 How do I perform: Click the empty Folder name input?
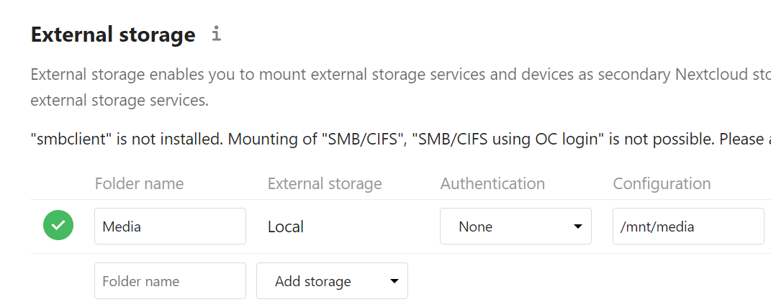[x=170, y=281]
